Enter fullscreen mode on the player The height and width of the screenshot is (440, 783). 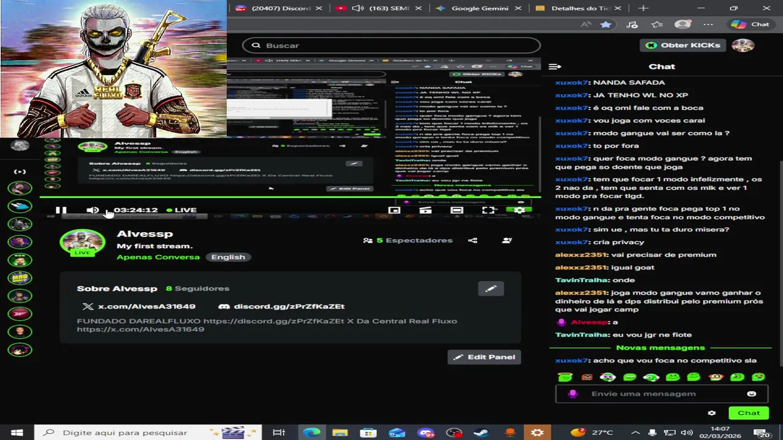click(x=488, y=210)
